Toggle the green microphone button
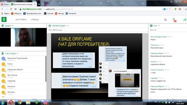 (x=4, y=20)
